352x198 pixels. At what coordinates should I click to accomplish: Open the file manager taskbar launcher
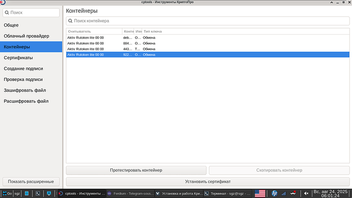tap(27, 193)
